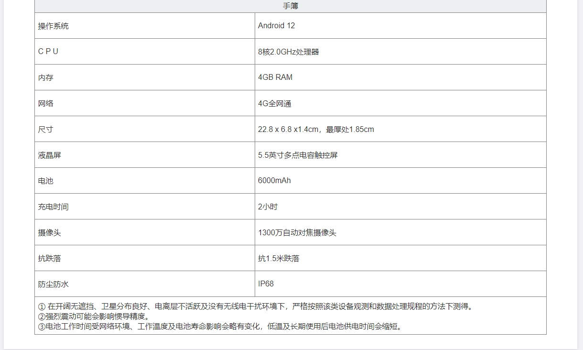
Task: Click the 6000mAh battery value
Action: (x=274, y=181)
